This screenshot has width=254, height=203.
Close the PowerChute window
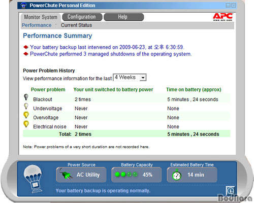(234, 6)
